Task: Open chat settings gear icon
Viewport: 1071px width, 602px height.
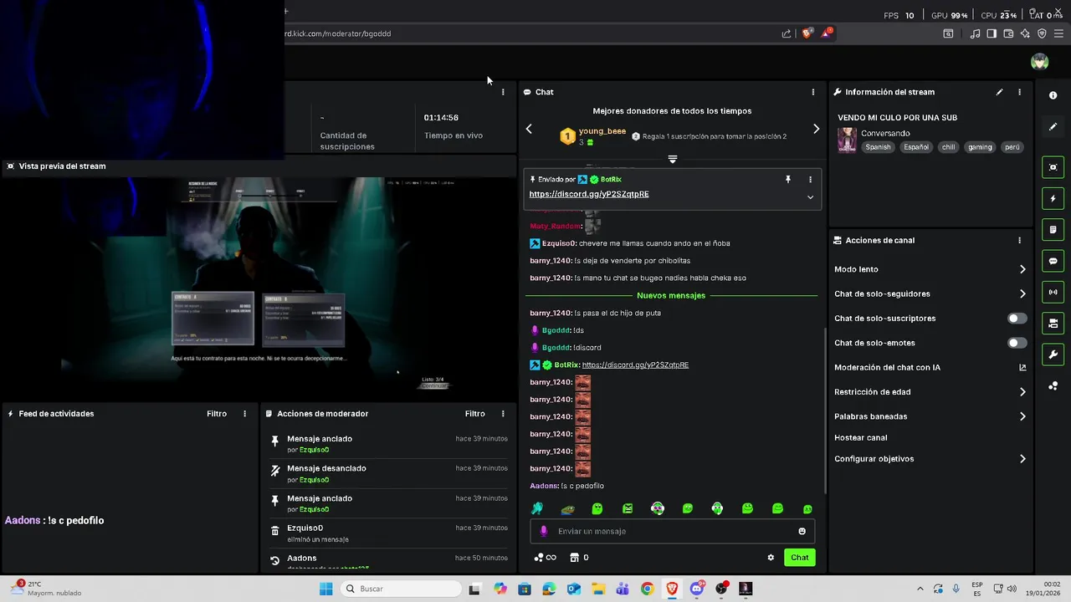Action: point(771,558)
